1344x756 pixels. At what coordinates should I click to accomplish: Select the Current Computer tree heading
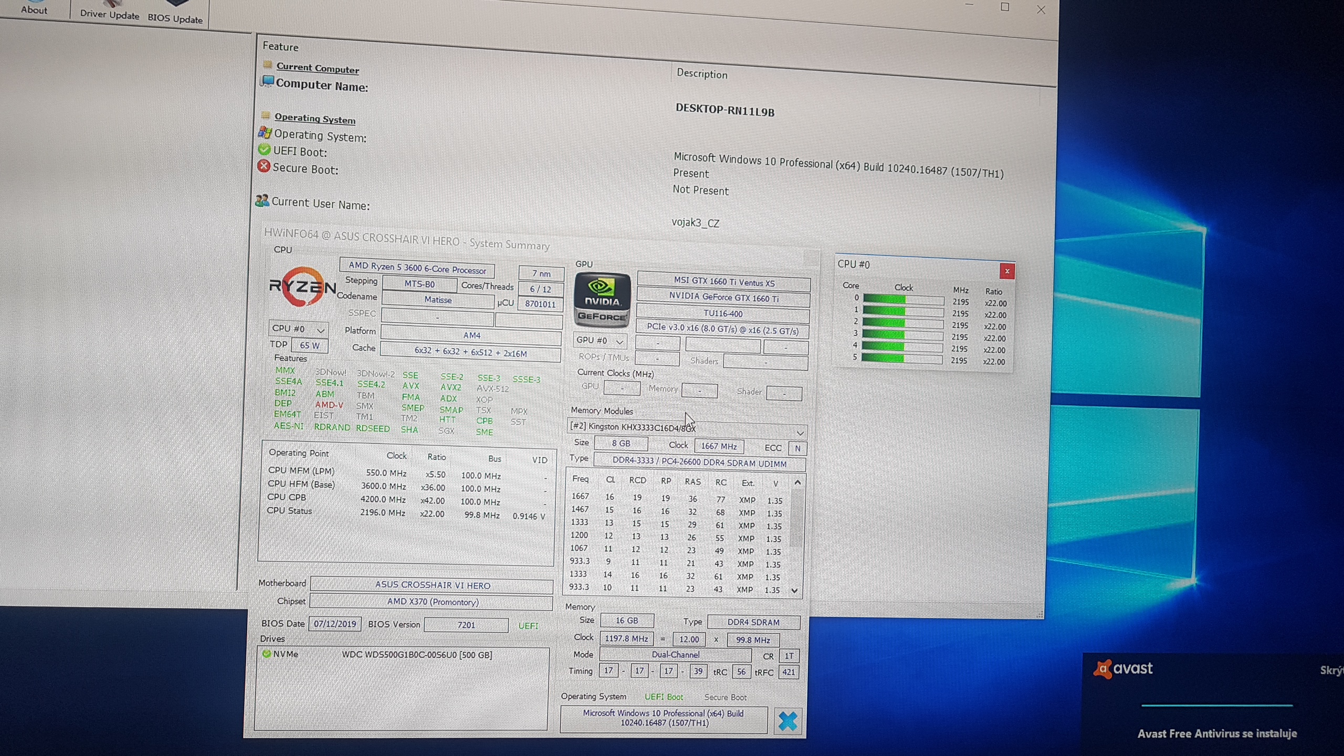tap(317, 68)
